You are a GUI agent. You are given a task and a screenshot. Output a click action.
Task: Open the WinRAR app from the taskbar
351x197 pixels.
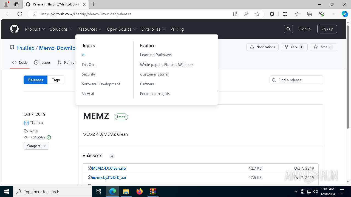coord(153,192)
